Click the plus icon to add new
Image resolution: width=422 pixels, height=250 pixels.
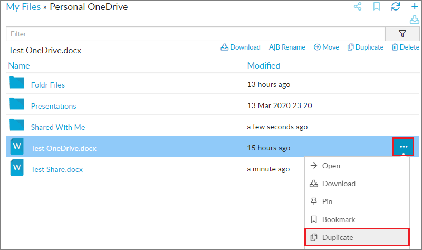point(415,6)
